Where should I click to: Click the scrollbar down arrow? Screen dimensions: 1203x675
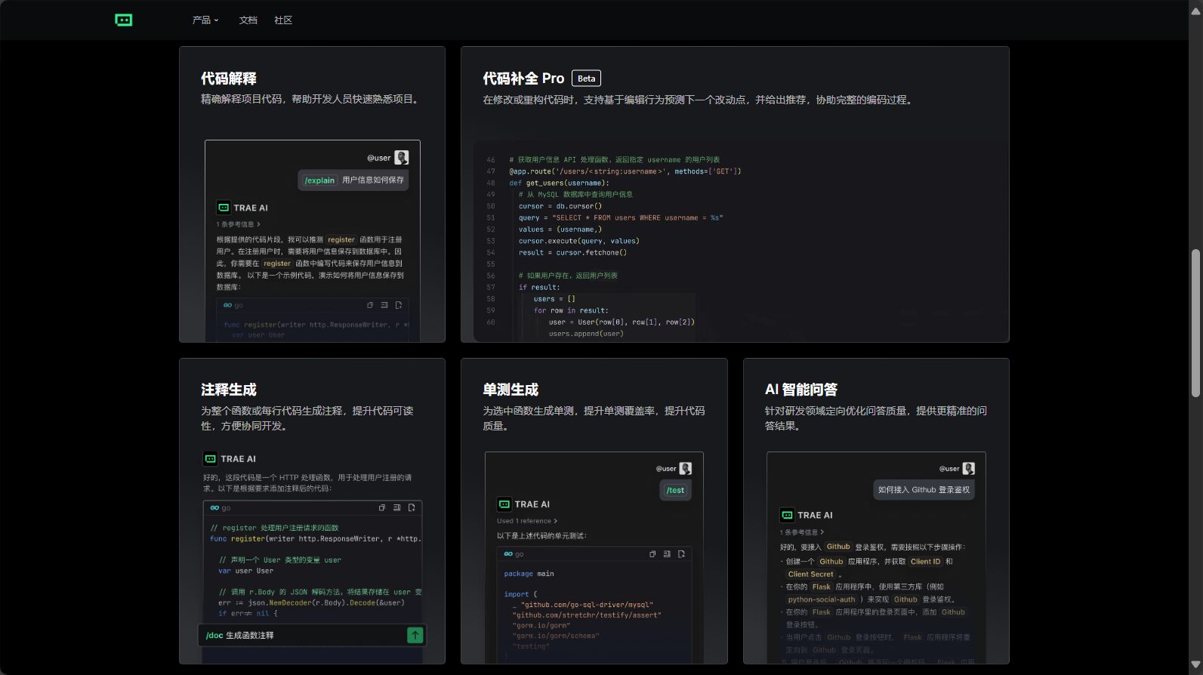[x=1195, y=665]
